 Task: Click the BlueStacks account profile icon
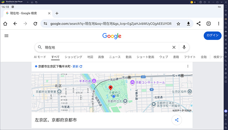[201, 2]
